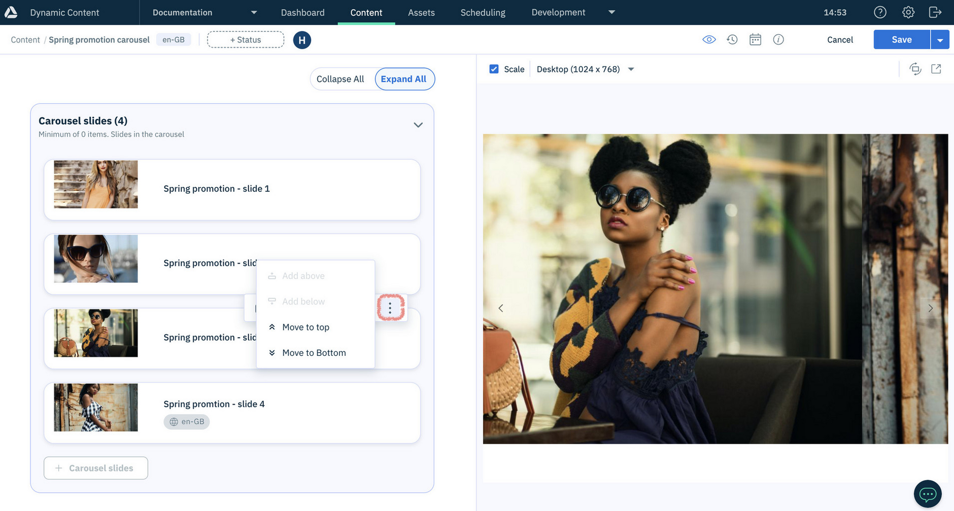This screenshot has height=511, width=954.
Task: Select Expand All toggle
Action: [404, 79]
